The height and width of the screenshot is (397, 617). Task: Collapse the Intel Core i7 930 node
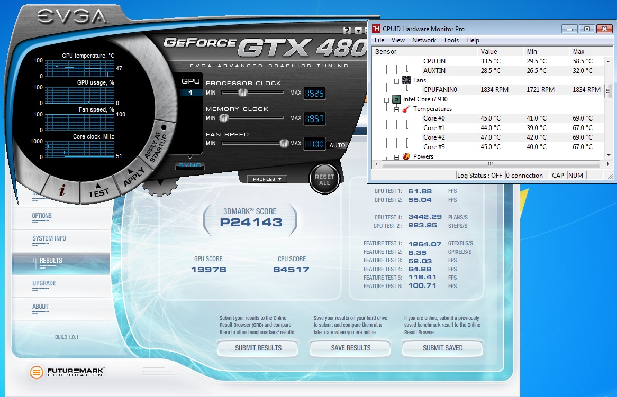386,100
